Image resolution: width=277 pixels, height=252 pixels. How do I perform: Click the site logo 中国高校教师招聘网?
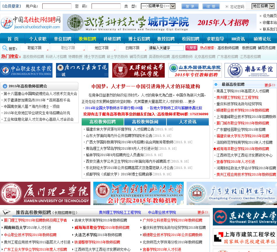point(31,22)
